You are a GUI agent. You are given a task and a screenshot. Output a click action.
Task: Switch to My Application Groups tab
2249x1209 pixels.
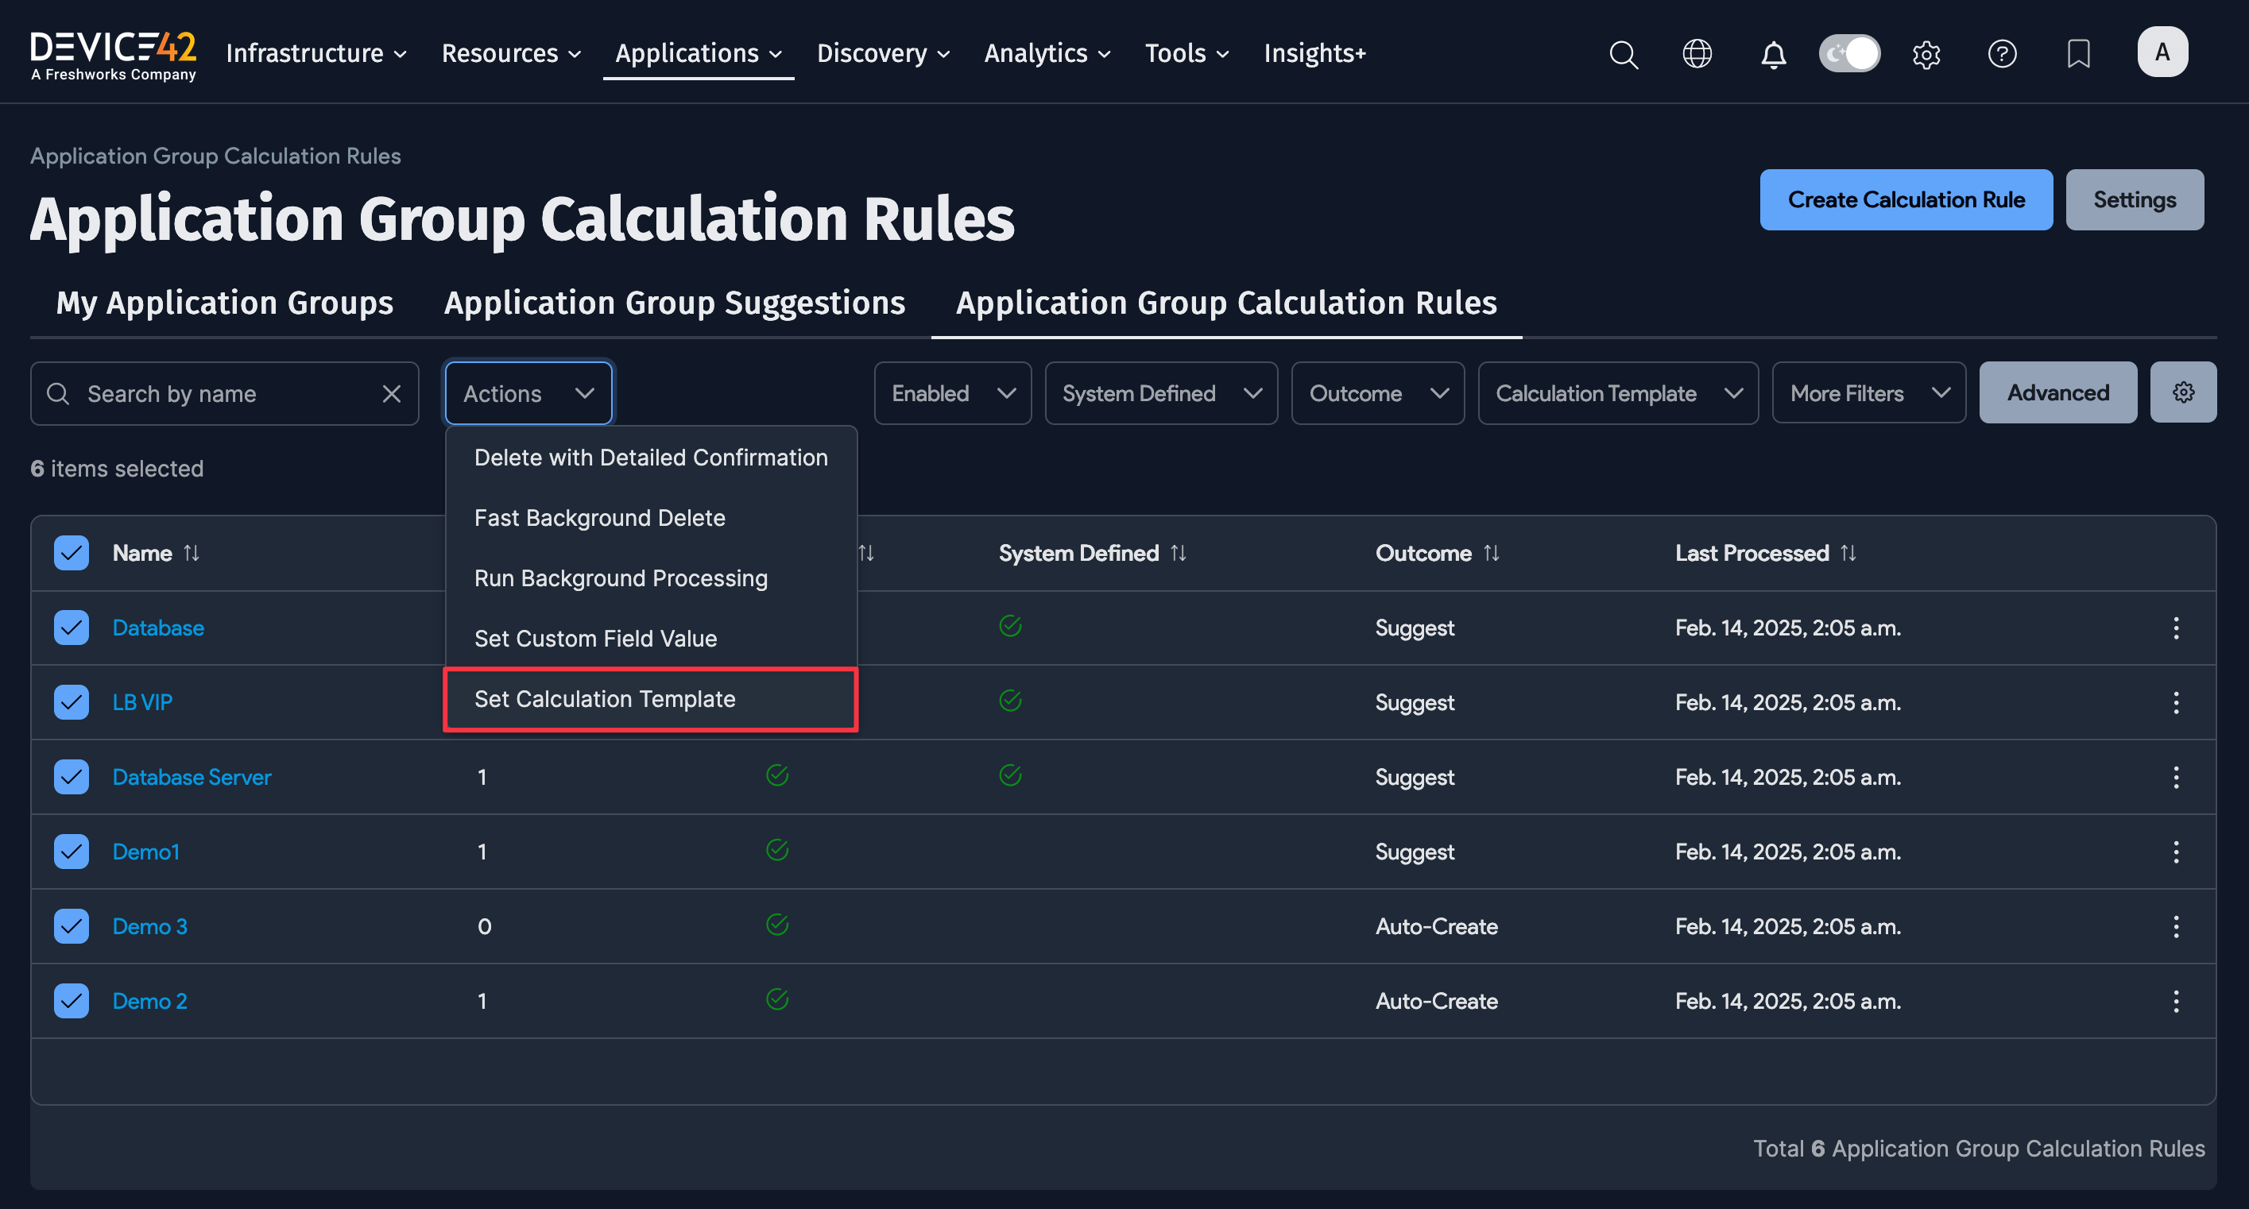click(223, 303)
